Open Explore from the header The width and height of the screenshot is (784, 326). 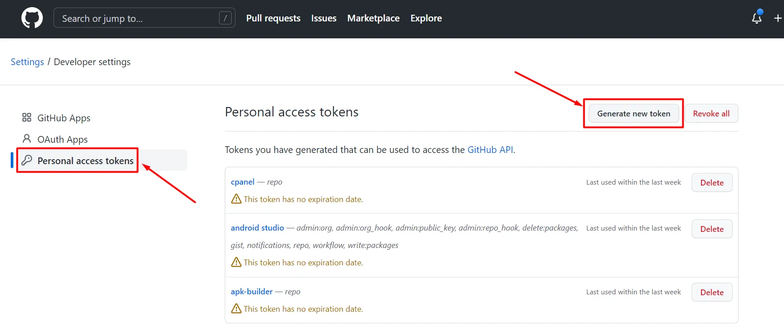click(426, 18)
